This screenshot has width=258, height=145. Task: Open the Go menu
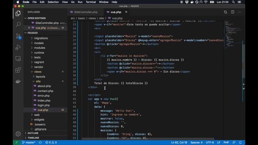[73, 2]
